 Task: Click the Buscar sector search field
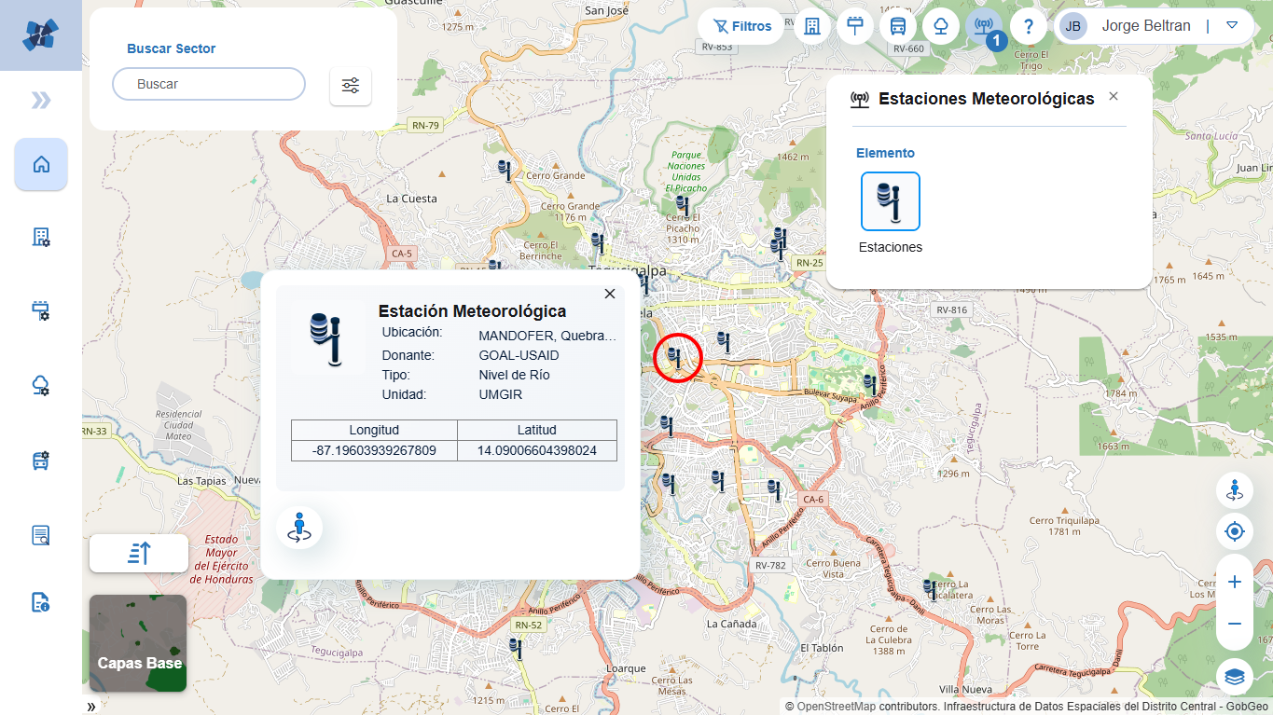tap(209, 84)
